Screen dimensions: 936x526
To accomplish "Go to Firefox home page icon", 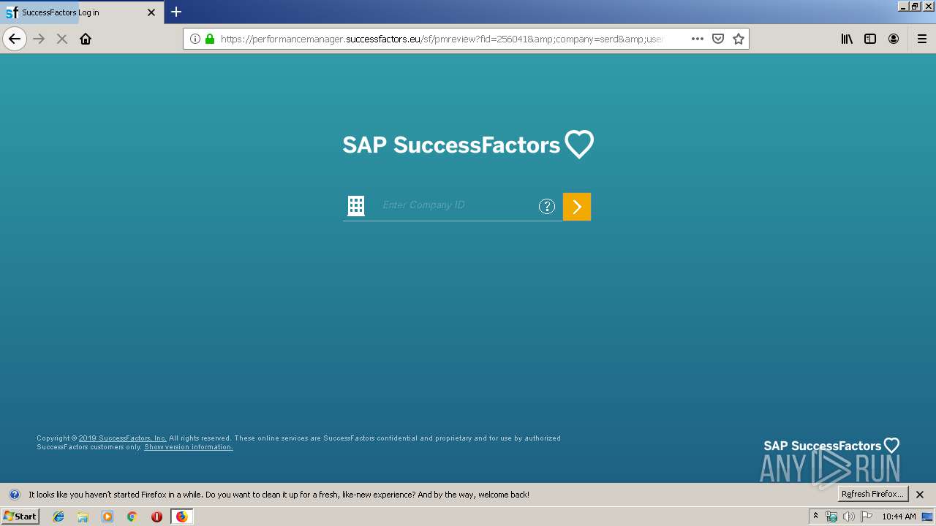I will tap(86, 39).
